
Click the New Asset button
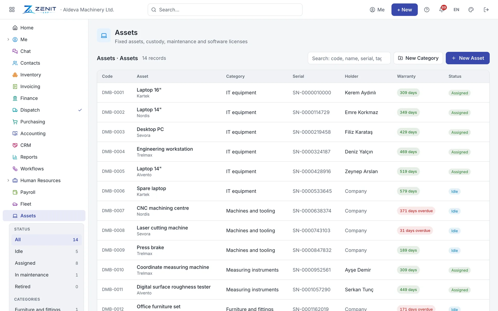(467, 58)
